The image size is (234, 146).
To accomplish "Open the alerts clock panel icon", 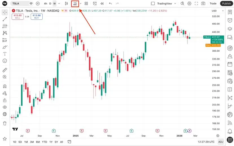I will coord(230,20).
